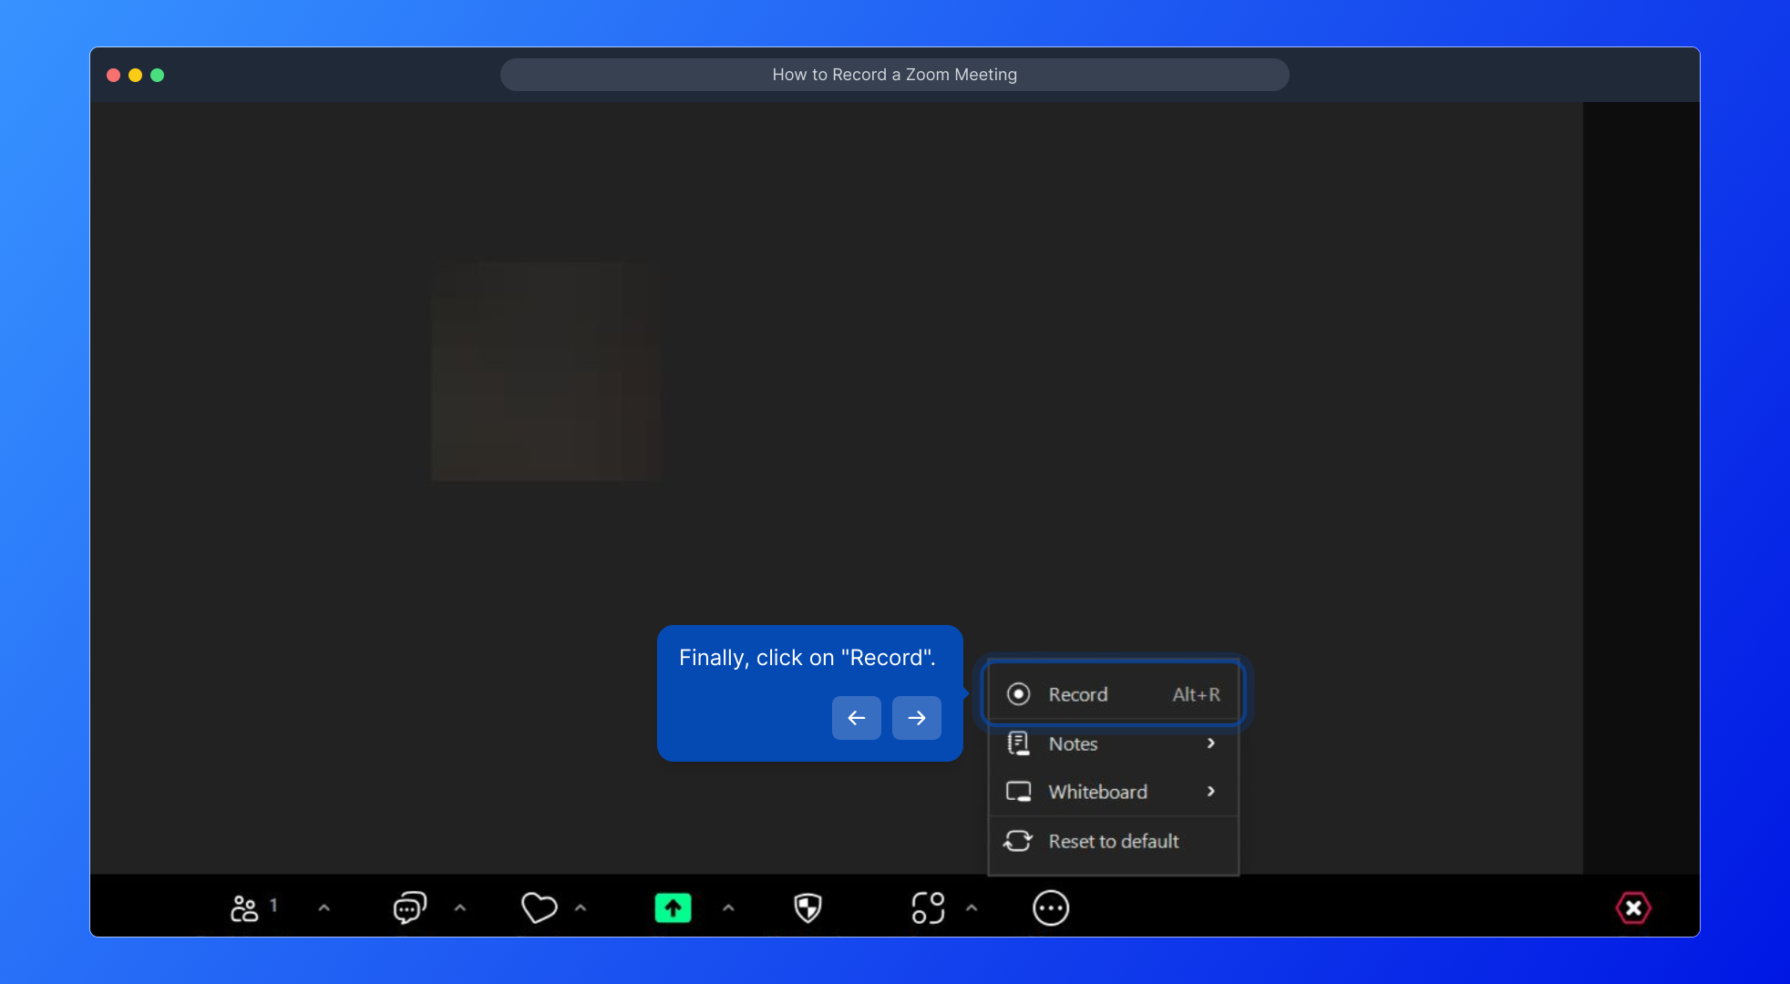The height and width of the screenshot is (984, 1790).
Task: Open the Participants panel icon
Action: 244,908
